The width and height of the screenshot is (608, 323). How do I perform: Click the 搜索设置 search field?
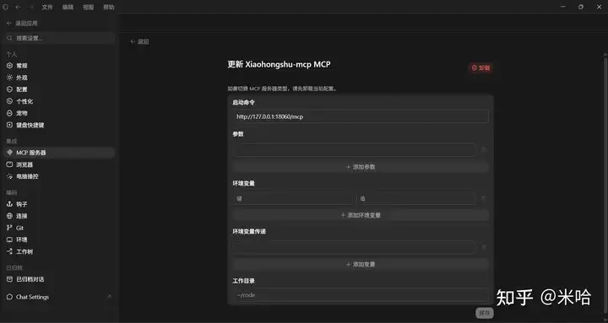(60, 38)
